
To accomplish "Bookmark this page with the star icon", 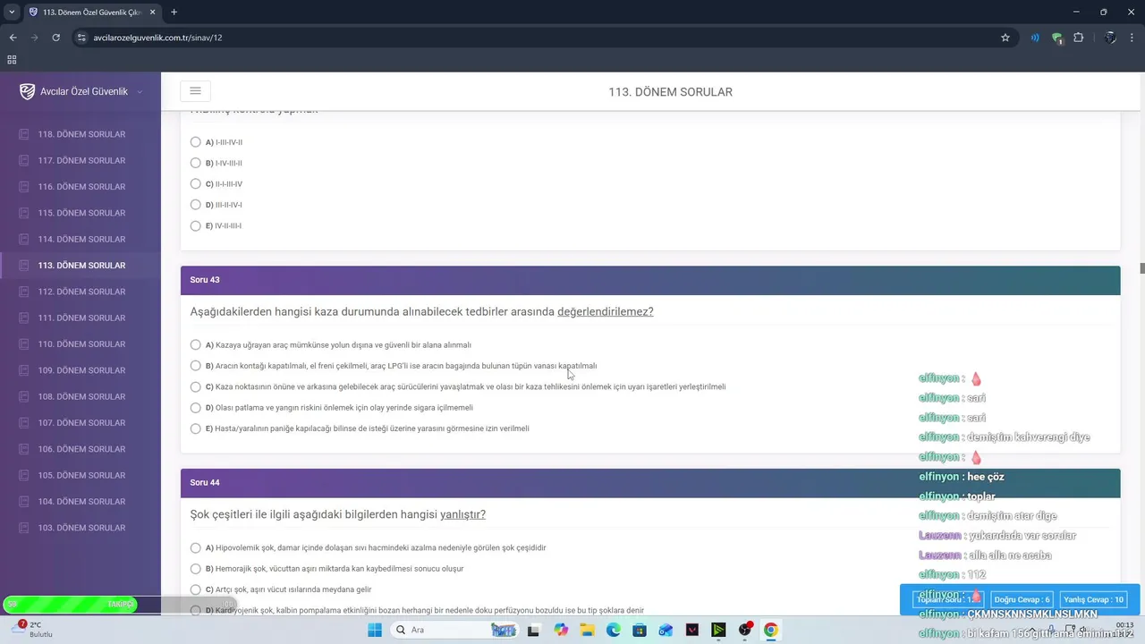I will pos(1005,38).
